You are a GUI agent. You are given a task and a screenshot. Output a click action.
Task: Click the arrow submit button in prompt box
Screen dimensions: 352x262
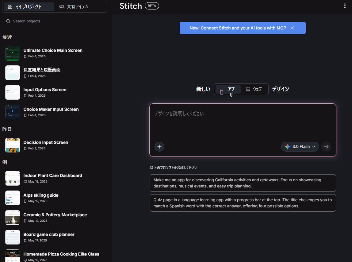click(x=326, y=147)
